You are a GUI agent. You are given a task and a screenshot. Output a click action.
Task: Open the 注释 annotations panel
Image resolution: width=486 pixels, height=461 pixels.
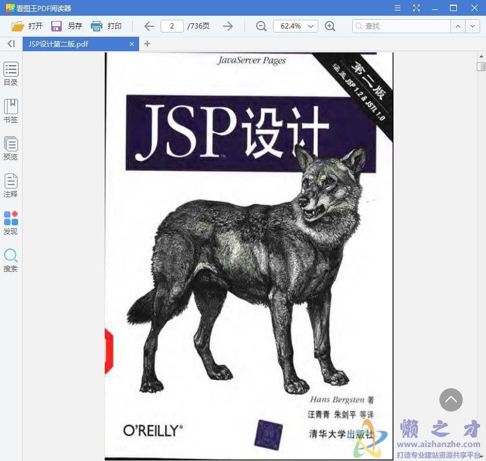[x=11, y=186]
